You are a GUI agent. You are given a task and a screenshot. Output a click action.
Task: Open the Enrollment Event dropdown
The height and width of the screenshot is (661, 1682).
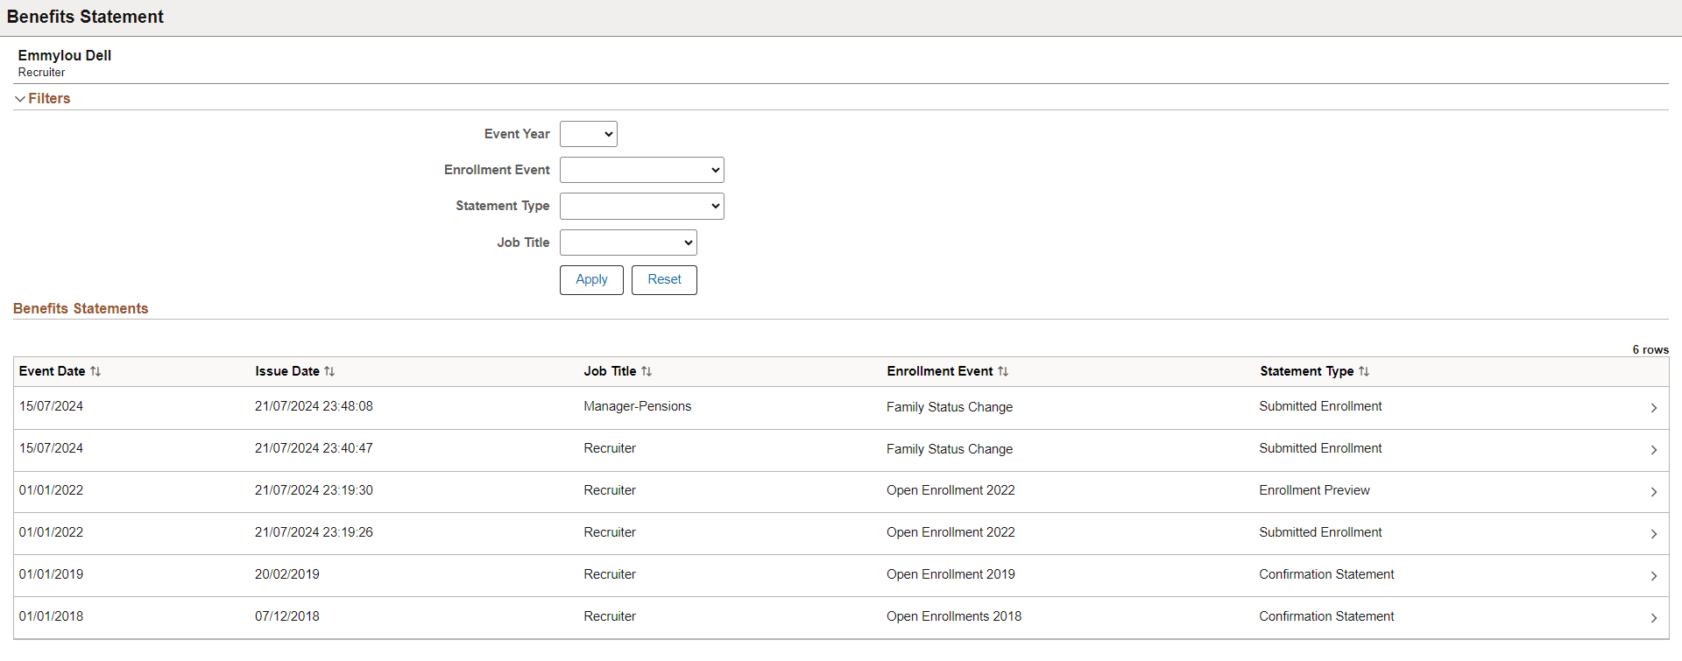point(642,170)
